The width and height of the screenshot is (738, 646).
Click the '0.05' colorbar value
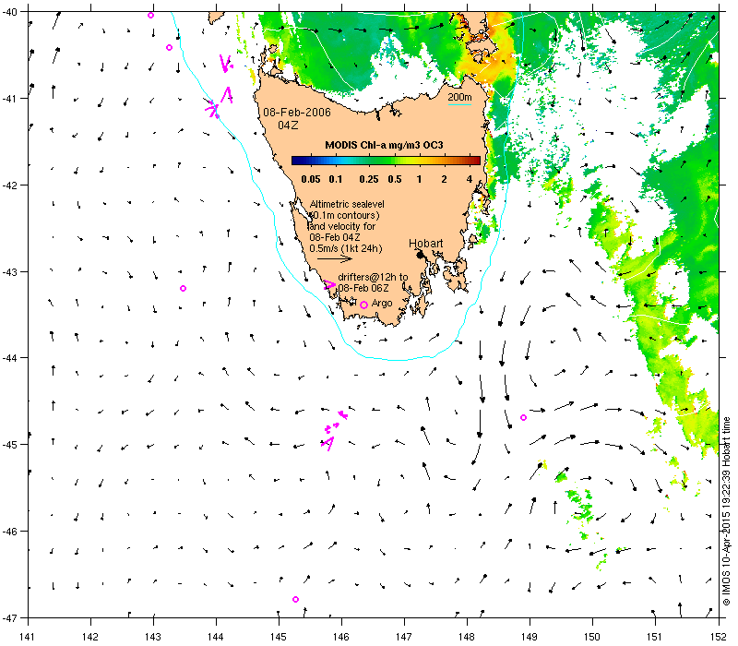coord(311,179)
